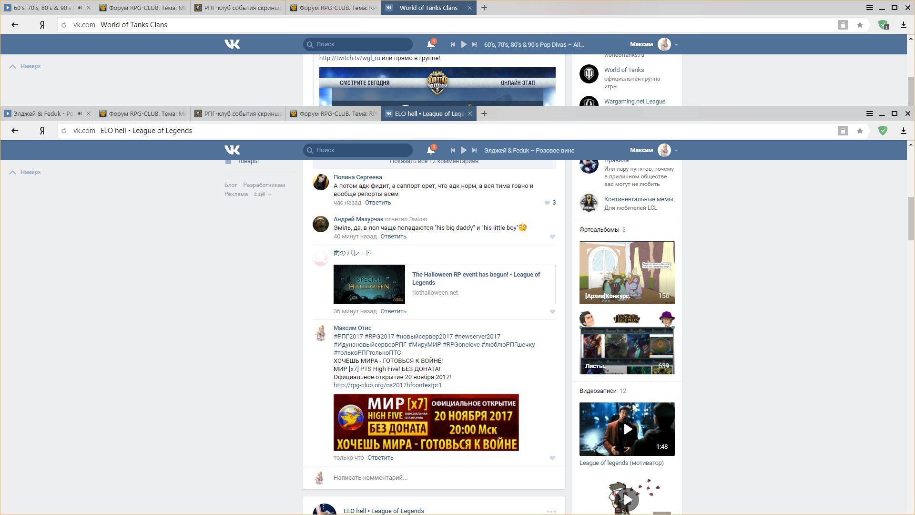This screenshot has height=515, width=915.
Task: Like Полина Сергеева's comment
Action: click(547, 203)
